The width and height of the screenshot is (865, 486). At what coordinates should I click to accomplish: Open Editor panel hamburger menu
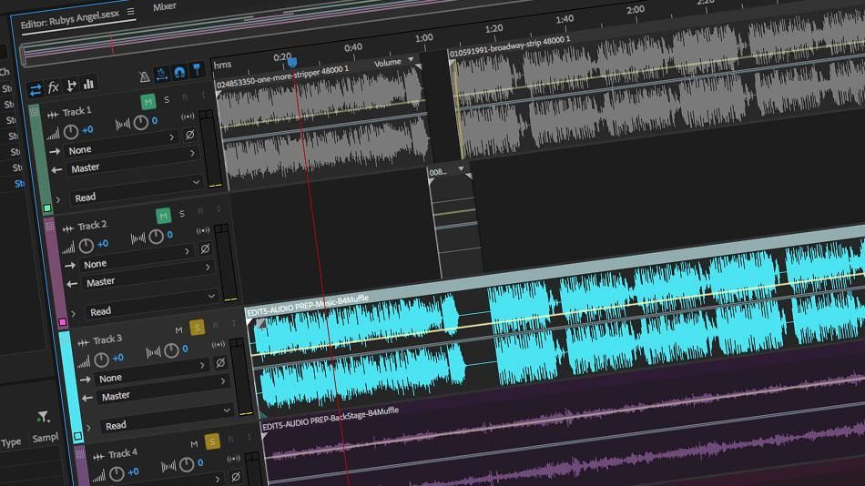(x=131, y=11)
